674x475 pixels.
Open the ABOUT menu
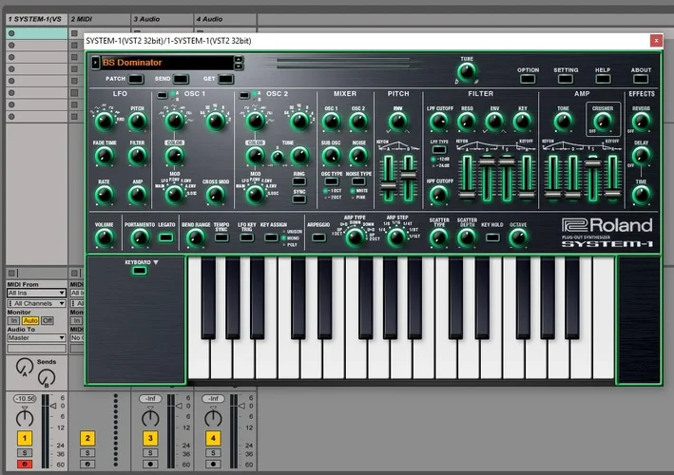click(x=641, y=79)
